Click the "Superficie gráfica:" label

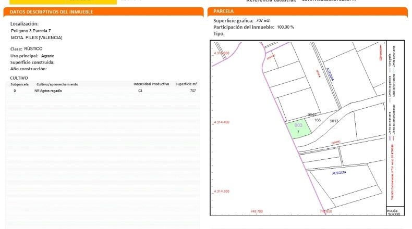click(x=233, y=20)
